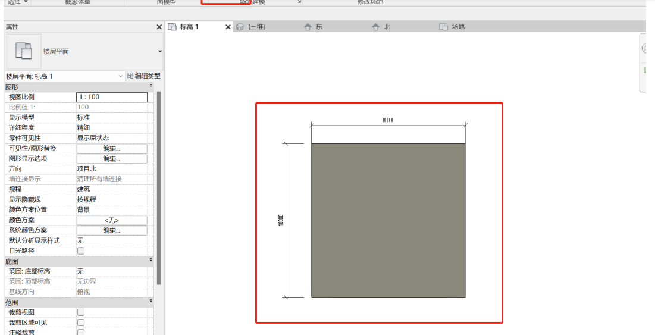Click the 颜色方案 <无> button
This screenshot has height=335, width=655.
(112, 220)
